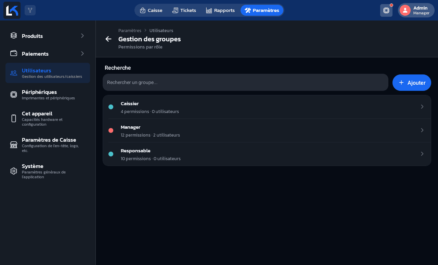438x265 pixels.
Task: Select the Paramètres tab
Action: click(x=262, y=10)
